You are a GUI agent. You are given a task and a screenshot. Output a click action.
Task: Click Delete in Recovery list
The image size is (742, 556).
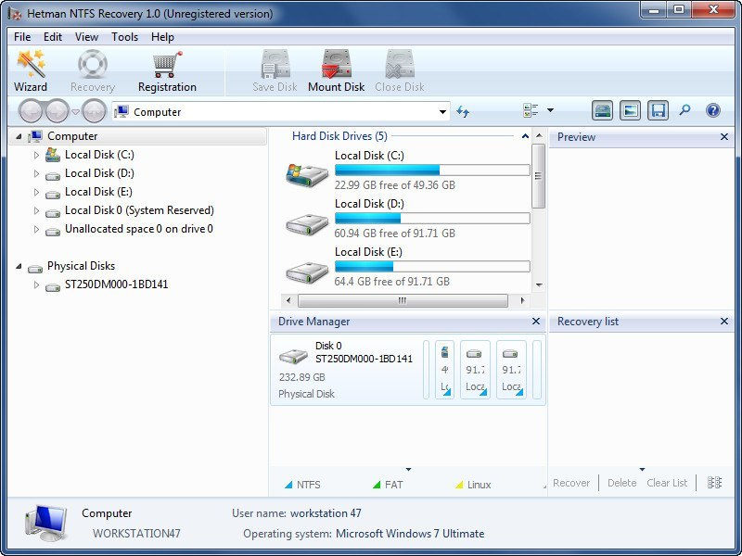[x=621, y=483]
